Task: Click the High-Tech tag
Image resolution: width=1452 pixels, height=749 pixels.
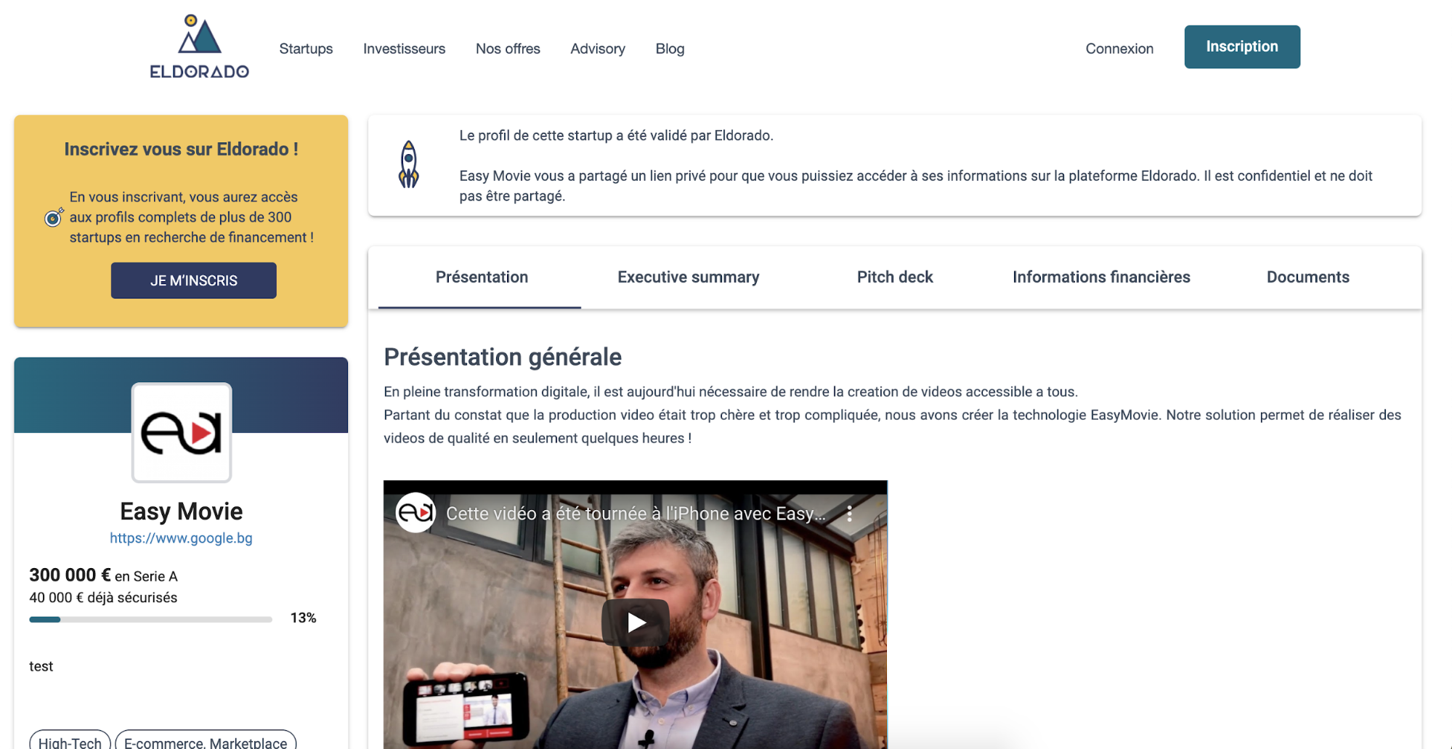Action: click(x=70, y=740)
